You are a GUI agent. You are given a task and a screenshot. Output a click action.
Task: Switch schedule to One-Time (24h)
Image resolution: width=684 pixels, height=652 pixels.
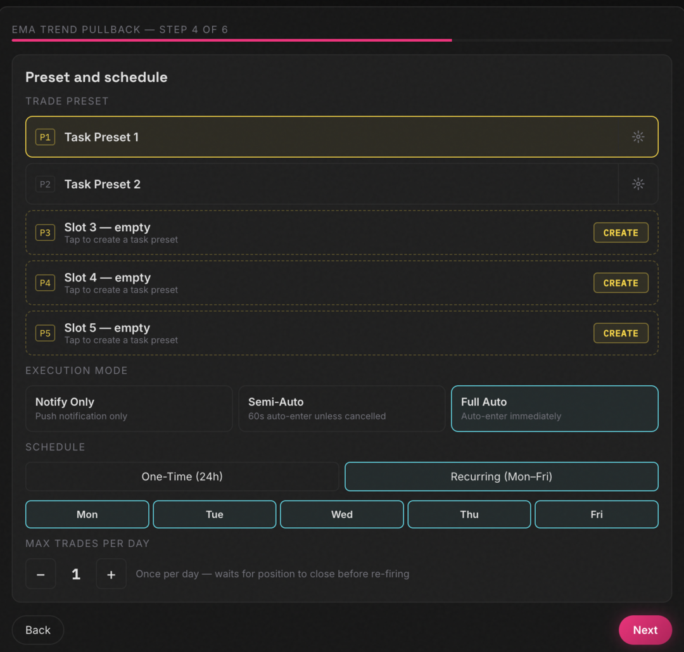pyautogui.click(x=182, y=476)
